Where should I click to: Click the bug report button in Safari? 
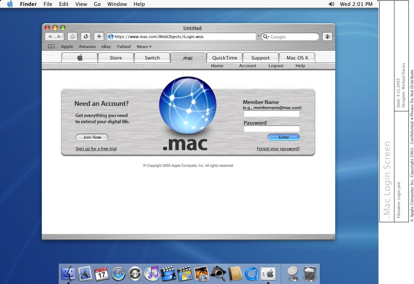[328, 37]
